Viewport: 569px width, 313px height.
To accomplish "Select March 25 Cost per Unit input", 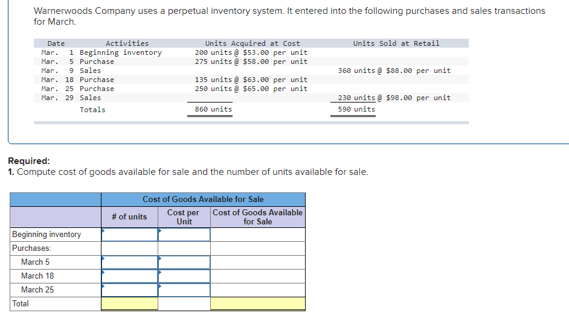I will pos(184,290).
